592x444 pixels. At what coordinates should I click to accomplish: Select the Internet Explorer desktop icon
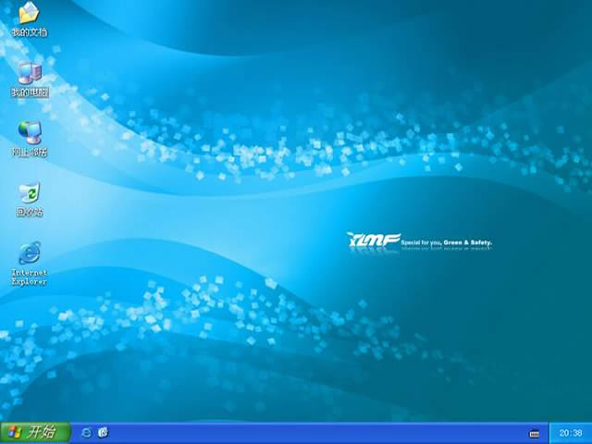pos(29,252)
